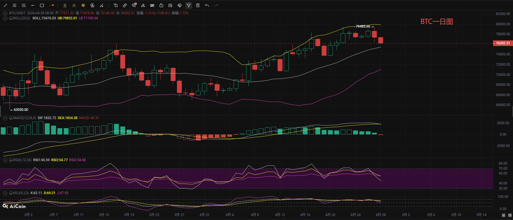Click the trash icon to delete drawings
Viewport: 513px width, 220px height.
tap(198, 5)
